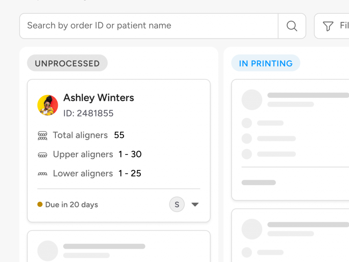Click the search magnifier icon
This screenshot has height=262, width=349.
coord(292,26)
